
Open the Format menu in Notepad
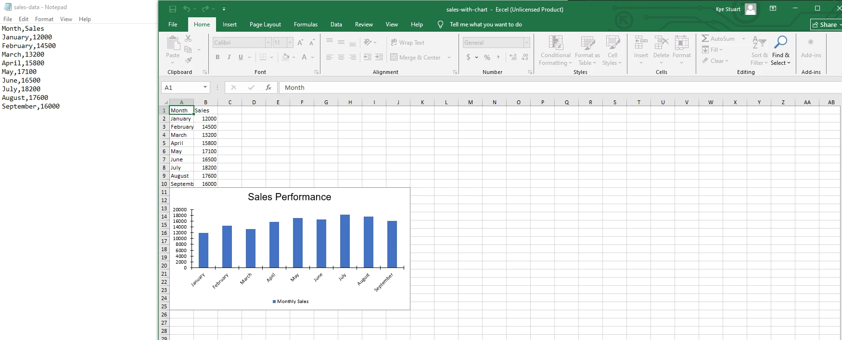(44, 19)
